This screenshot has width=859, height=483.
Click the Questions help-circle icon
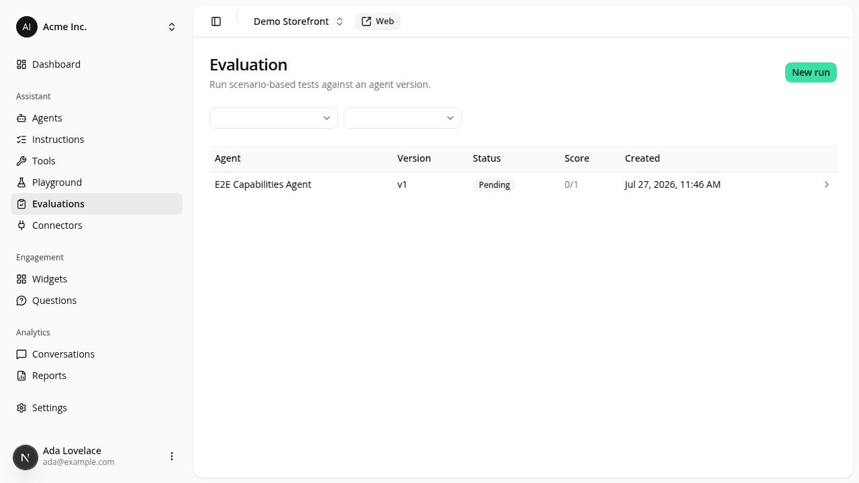tap(21, 301)
